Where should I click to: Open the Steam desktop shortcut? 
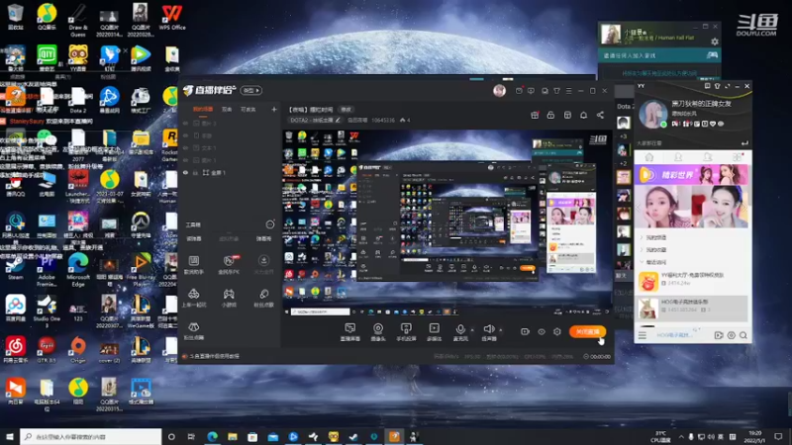point(15,267)
